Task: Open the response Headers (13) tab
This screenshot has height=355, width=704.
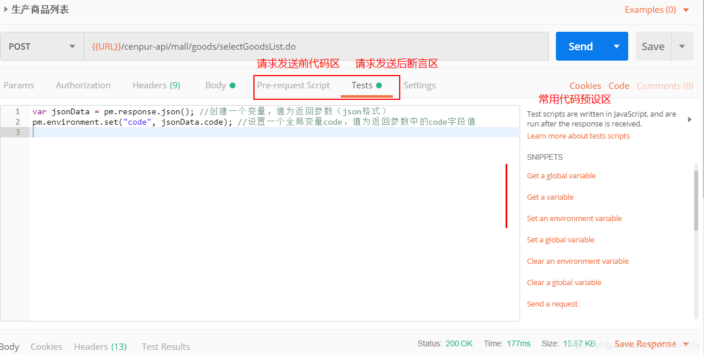Action: tap(100, 347)
